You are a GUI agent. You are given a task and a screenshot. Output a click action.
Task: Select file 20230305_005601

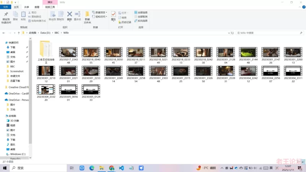pyautogui.click(x=68, y=93)
